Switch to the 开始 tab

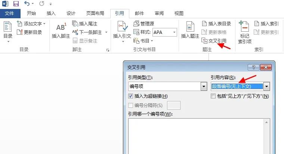[x=31, y=13]
